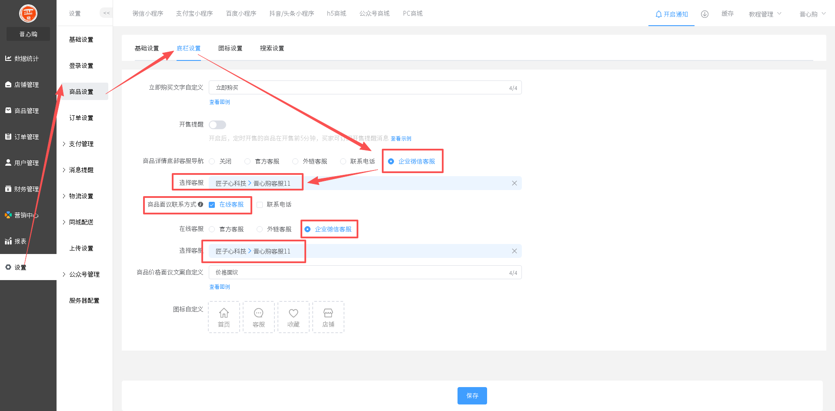This screenshot has height=411, width=835.
Task: Click 缓存 in the header
Action: point(728,14)
